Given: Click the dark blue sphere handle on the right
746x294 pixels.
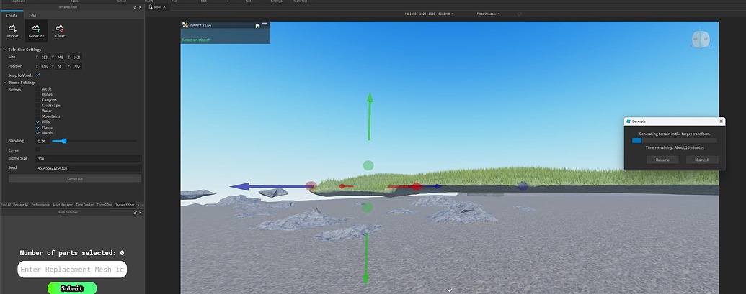Looking at the screenshot, I should [523, 186].
